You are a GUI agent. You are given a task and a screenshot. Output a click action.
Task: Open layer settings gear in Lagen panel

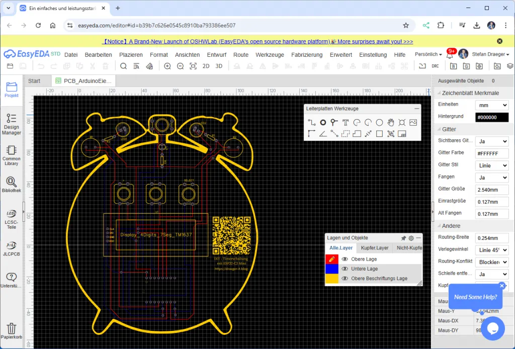point(411,238)
